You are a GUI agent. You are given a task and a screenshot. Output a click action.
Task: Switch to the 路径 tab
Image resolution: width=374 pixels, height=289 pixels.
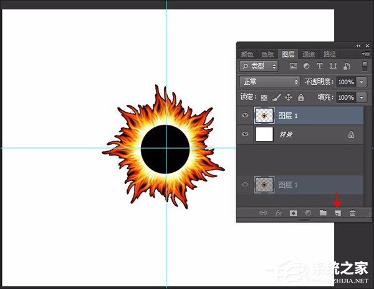pyautogui.click(x=329, y=54)
